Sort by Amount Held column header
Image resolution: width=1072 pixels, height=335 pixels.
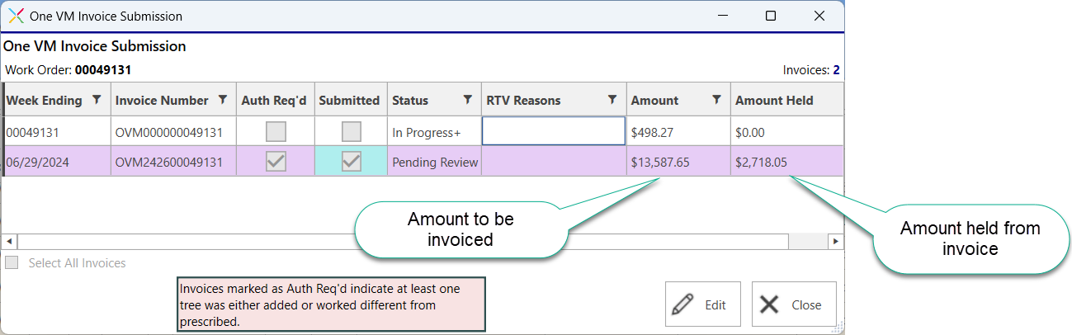pos(774,101)
